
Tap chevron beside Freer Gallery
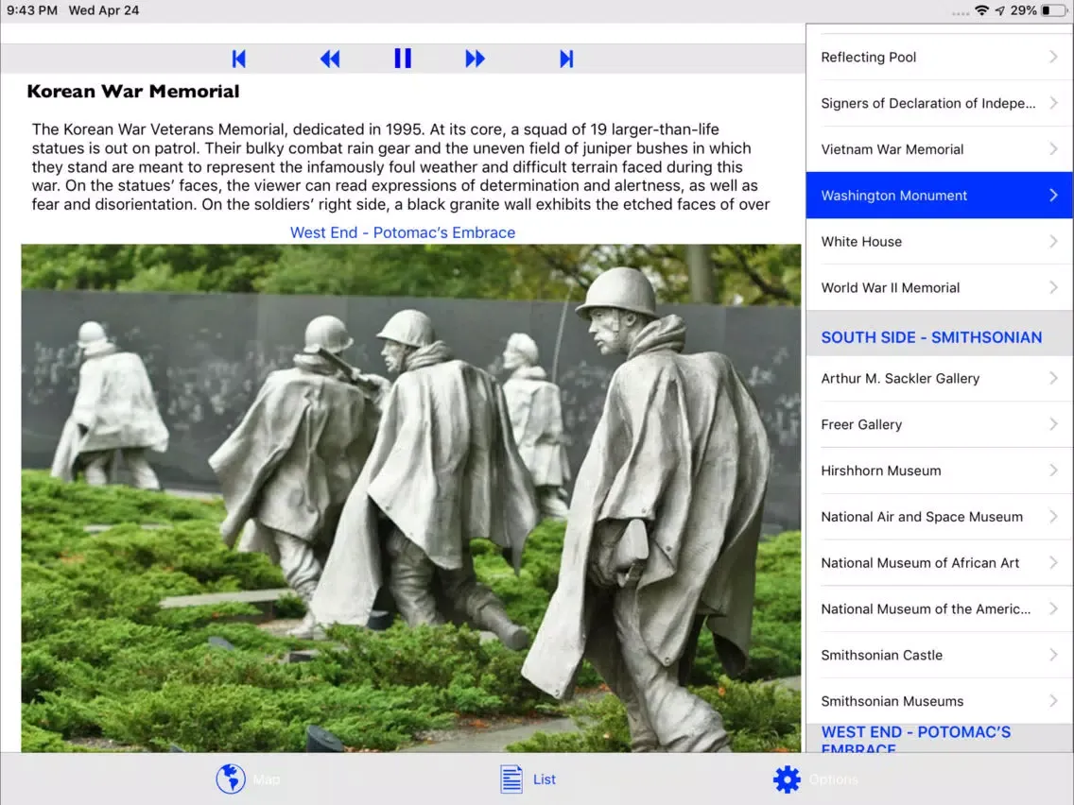pos(1053,424)
